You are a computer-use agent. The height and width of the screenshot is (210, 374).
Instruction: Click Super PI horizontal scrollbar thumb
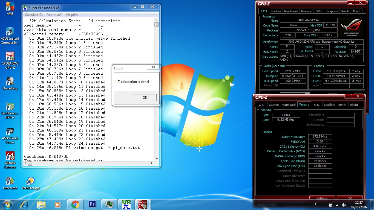coord(30,163)
